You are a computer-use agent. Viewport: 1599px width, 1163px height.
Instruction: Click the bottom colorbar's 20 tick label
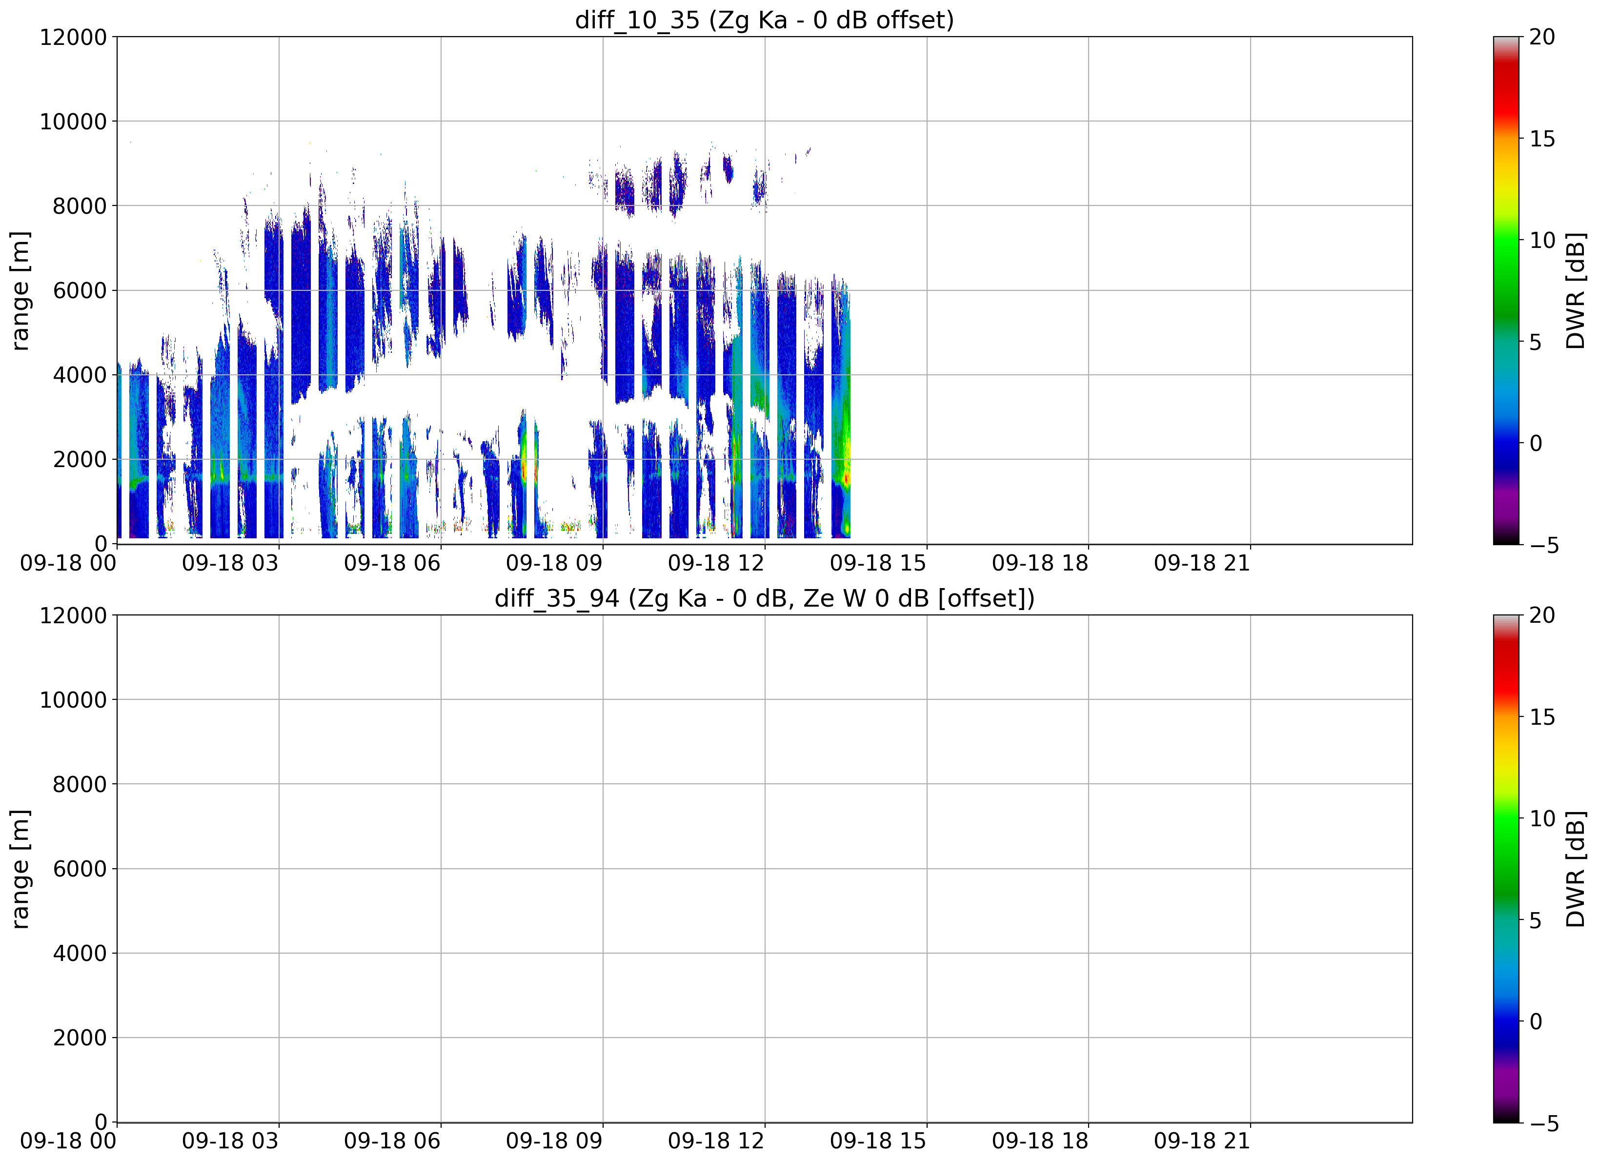[x=1542, y=615]
